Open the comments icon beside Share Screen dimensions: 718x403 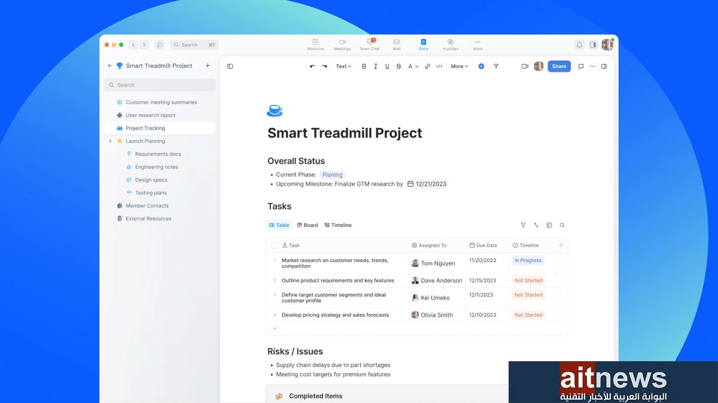tap(580, 66)
